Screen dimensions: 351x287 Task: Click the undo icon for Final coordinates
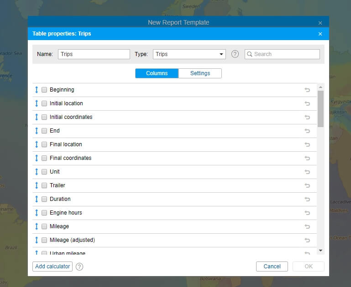click(307, 158)
